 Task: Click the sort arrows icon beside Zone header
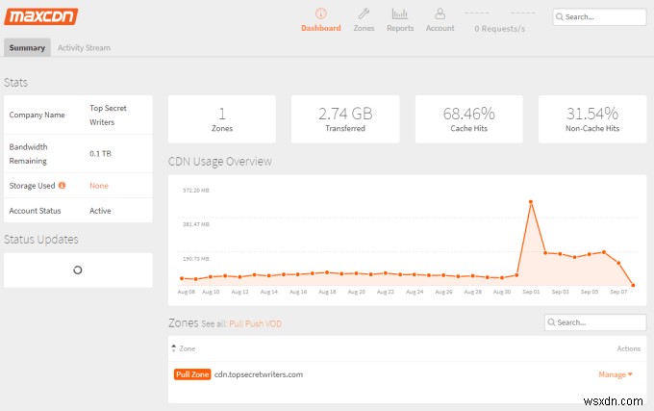[173, 348]
